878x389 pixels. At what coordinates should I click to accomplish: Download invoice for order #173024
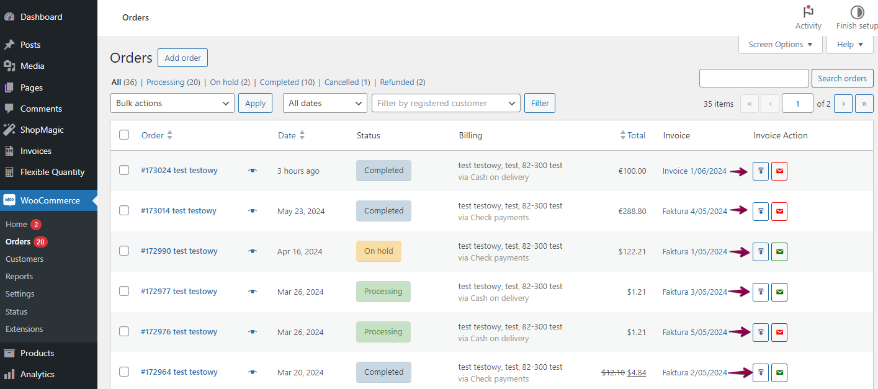pyautogui.click(x=760, y=171)
